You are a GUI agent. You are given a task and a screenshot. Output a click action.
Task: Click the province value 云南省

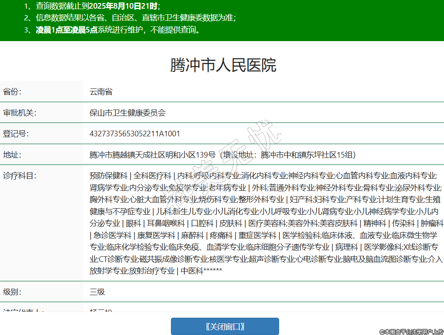(101, 92)
